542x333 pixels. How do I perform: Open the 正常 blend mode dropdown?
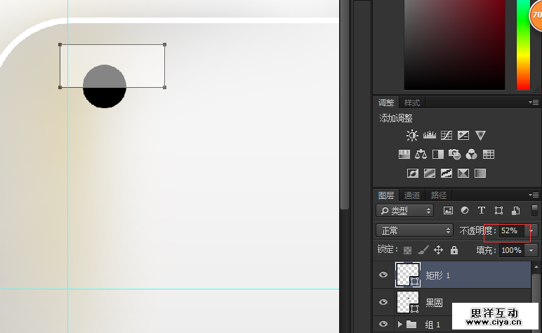[x=415, y=230]
